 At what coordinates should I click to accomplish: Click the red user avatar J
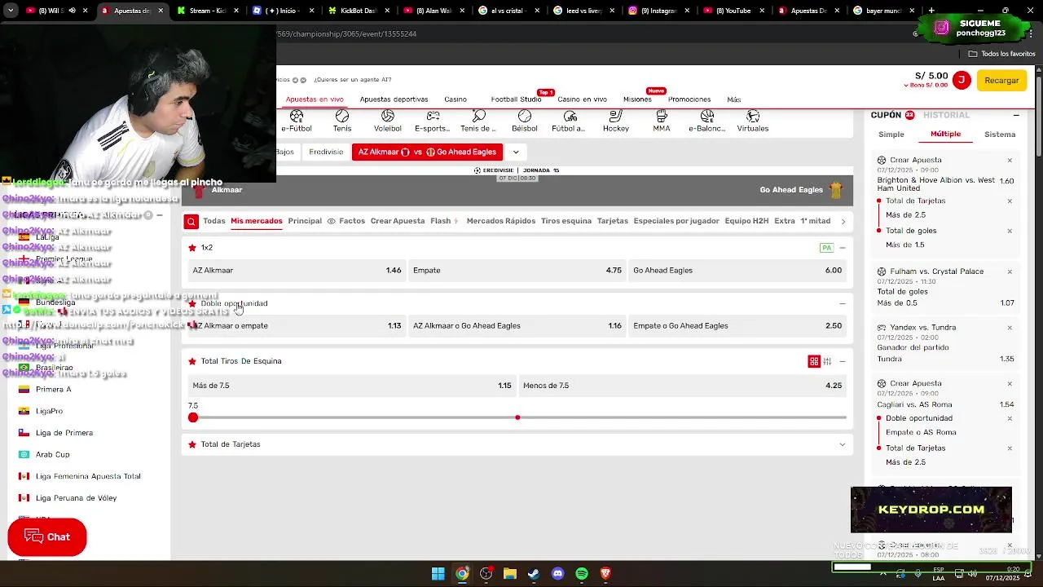click(962, 80)
